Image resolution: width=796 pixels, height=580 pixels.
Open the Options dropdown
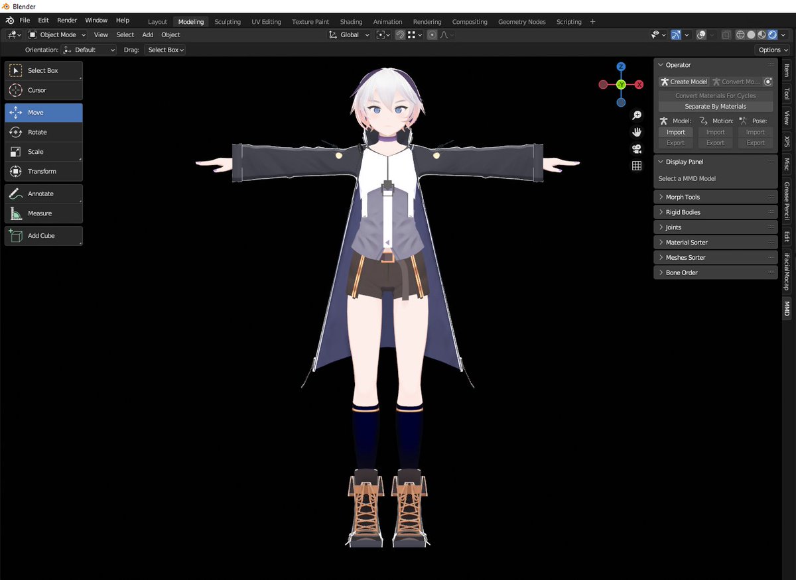pyautogui.click(x=773, y=50)
